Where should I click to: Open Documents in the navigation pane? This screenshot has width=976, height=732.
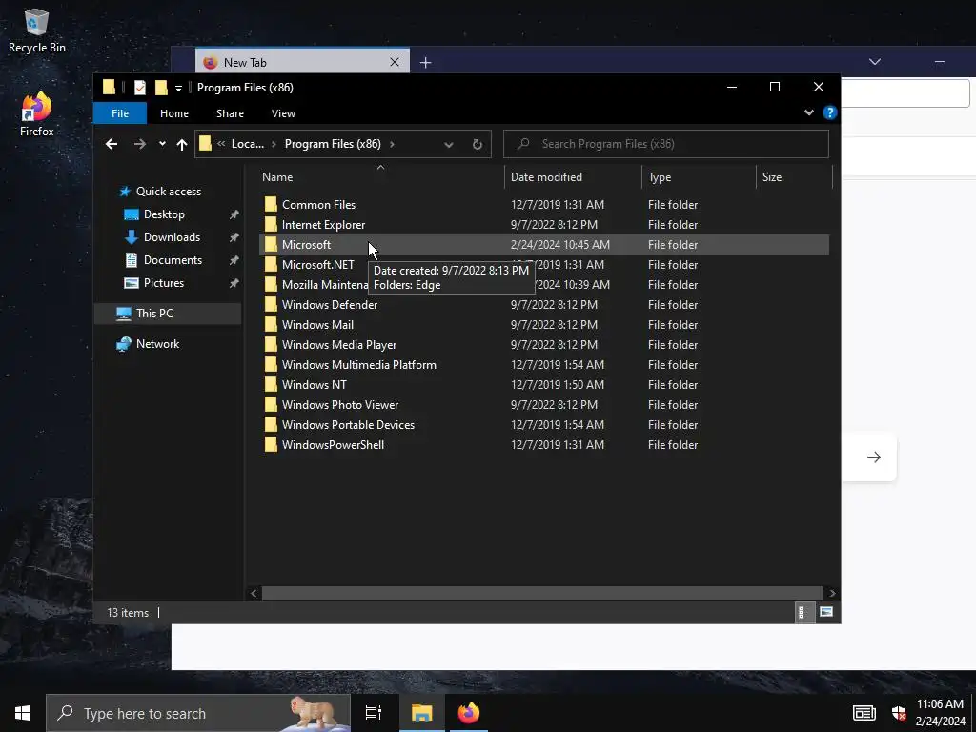pyautogui.click(x=173, y=260)
